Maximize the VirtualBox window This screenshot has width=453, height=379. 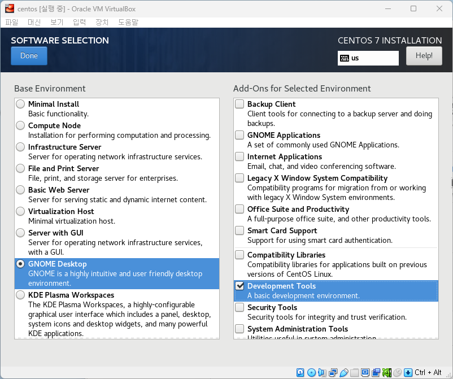point(413,8)
